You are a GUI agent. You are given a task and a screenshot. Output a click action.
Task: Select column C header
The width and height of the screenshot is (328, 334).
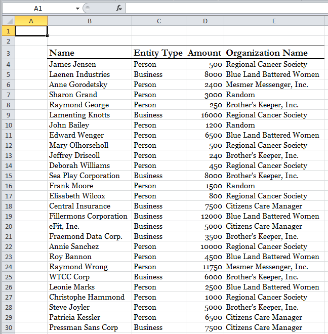pos(159,21)
